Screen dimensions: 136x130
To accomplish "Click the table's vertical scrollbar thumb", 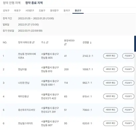I will tap(135, 44).
